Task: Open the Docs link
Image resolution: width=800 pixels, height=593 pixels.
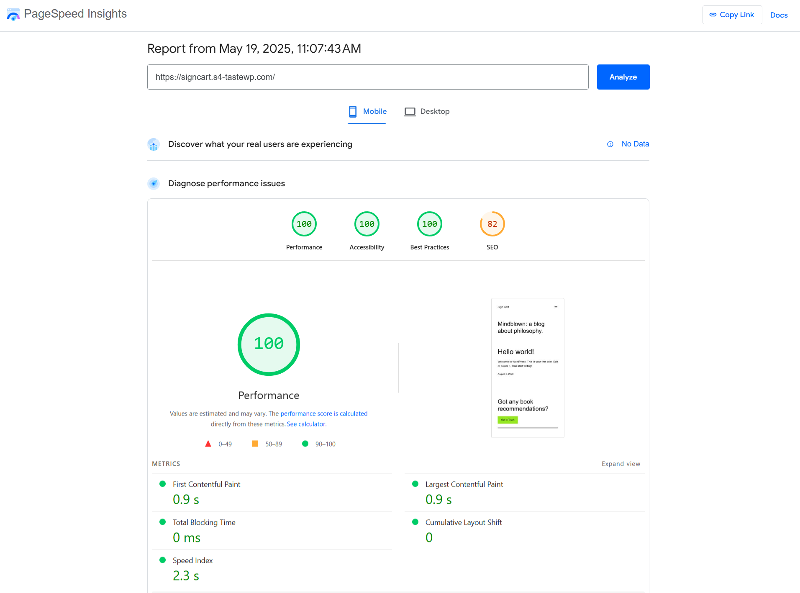Action: point(779,15)
